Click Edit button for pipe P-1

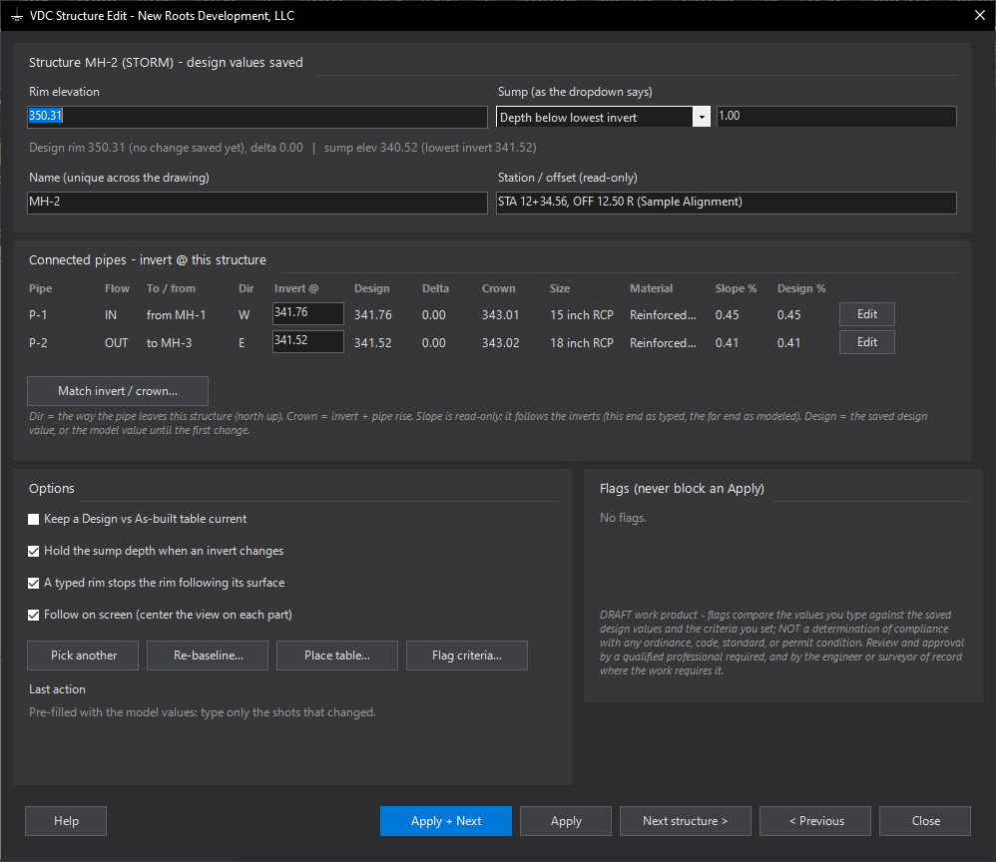click(867, 314)
